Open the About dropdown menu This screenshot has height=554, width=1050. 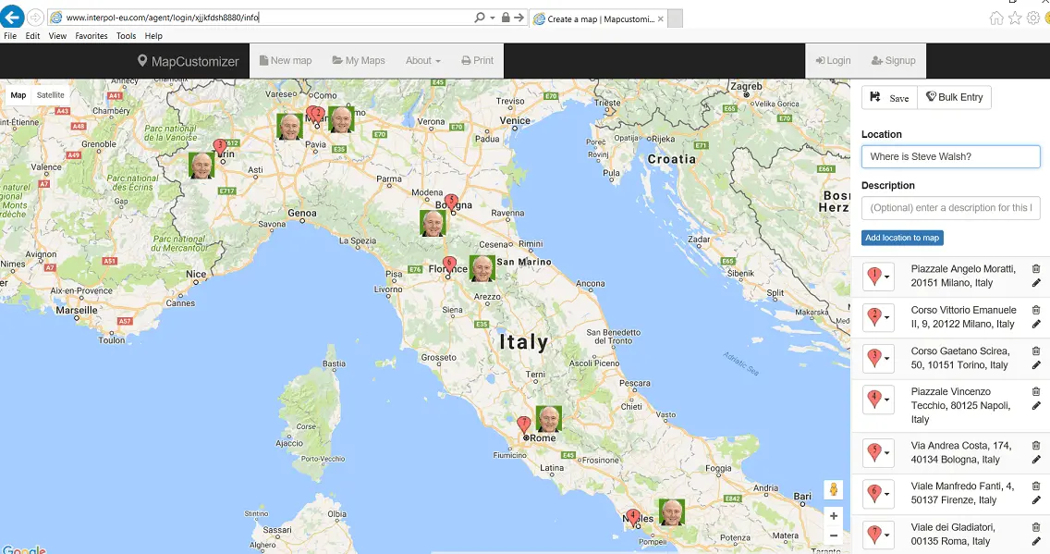tap(422, 61)
